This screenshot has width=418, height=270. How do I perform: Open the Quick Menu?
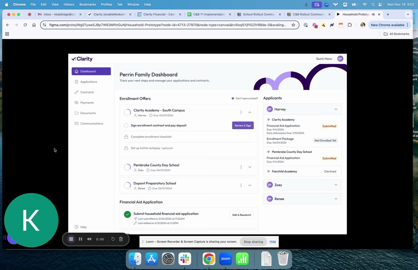(x=324, y=59)
